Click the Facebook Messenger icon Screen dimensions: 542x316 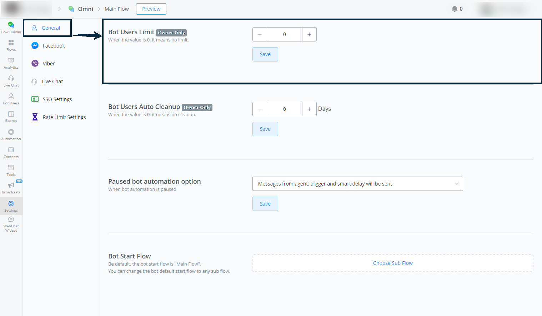pyautogui.click(x=35, y=46)
